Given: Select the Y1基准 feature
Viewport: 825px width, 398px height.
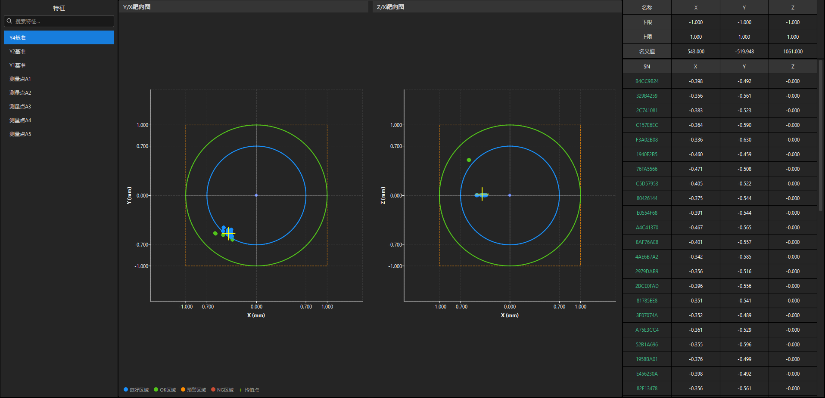Looking at the screenshot, I should [x=59, y=65].
